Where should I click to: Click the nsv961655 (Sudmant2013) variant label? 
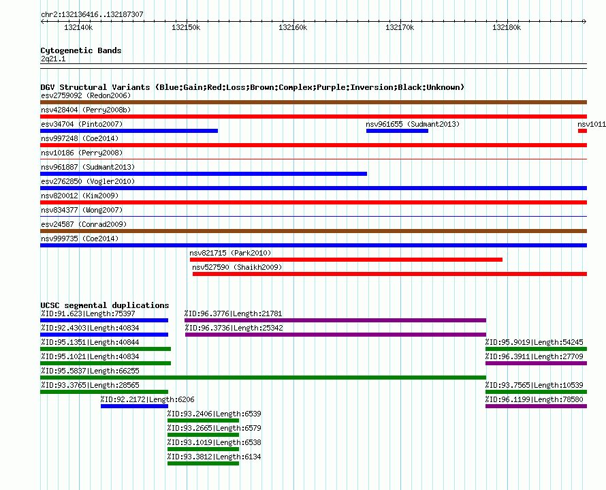click(x=413, y=124)
